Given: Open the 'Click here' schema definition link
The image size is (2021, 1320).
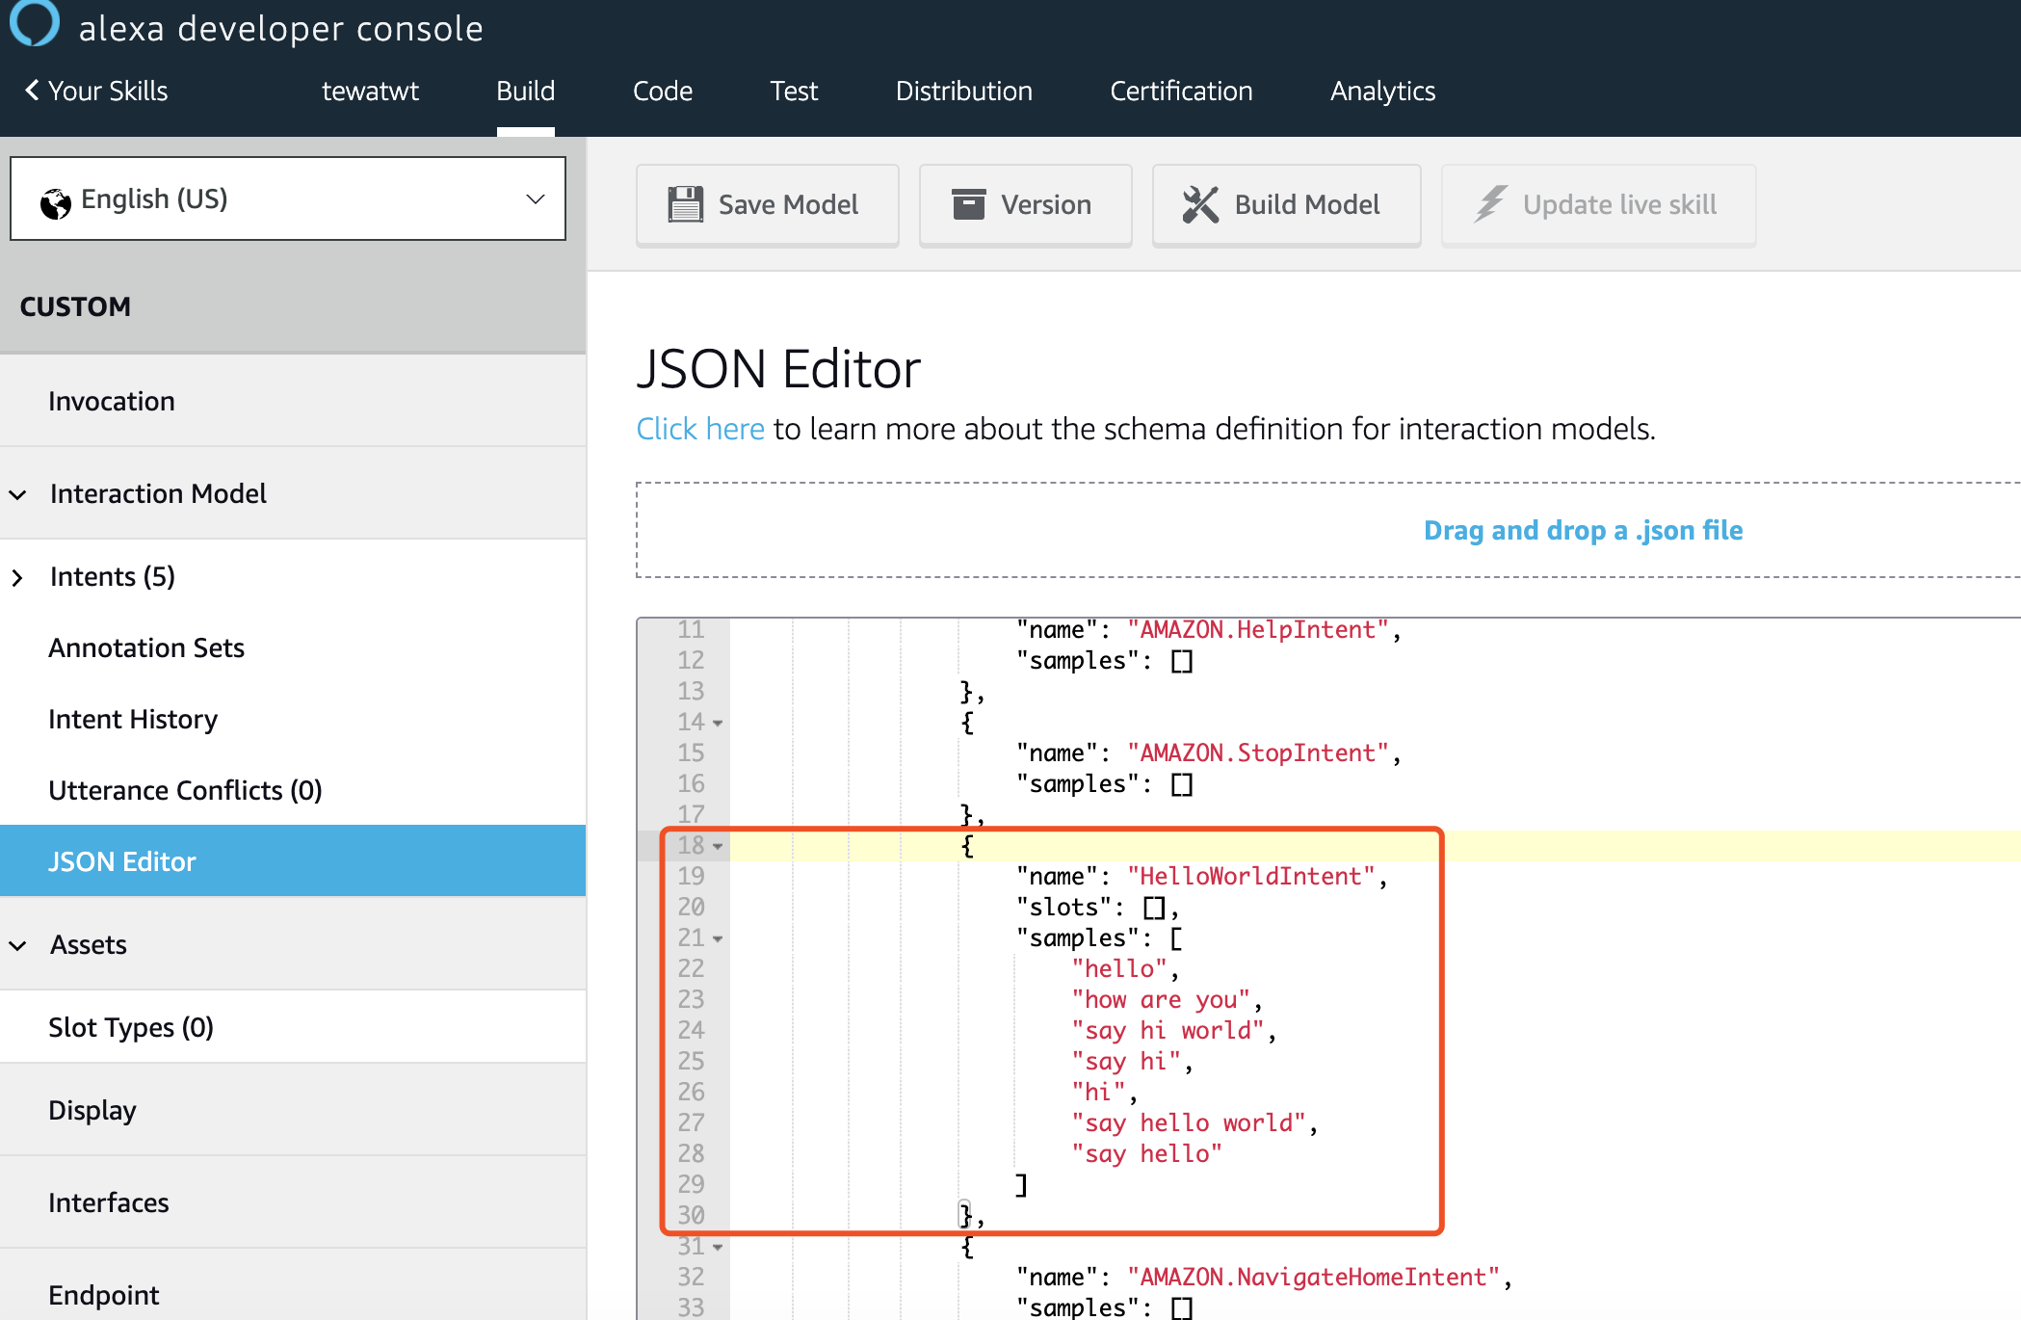Looking at the screenshot, I should (x=700, y=429).
